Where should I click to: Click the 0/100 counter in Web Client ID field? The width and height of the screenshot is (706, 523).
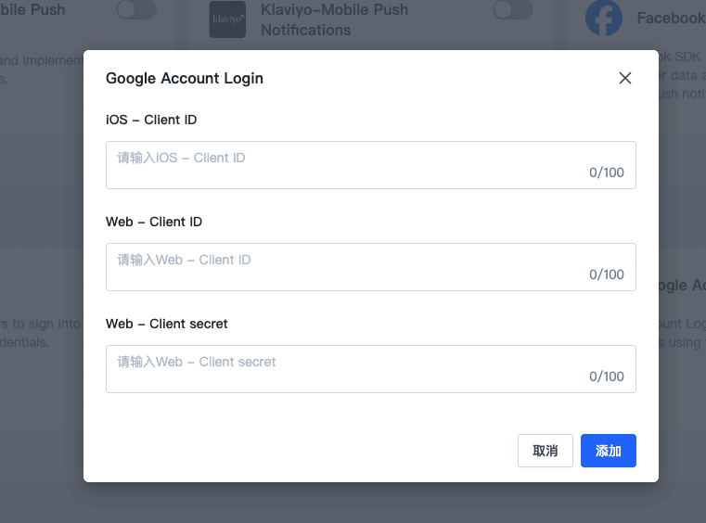607,274
